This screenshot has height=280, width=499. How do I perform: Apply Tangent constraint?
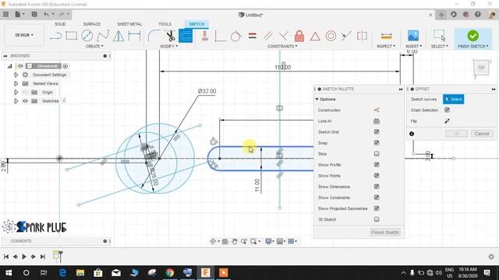(x=235, y=37)
